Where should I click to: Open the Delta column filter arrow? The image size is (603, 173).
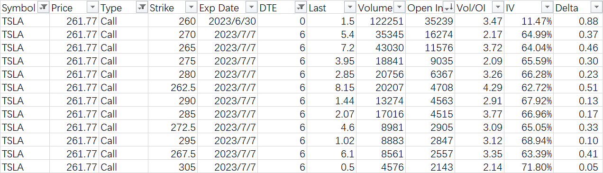(x=596, y=8)
